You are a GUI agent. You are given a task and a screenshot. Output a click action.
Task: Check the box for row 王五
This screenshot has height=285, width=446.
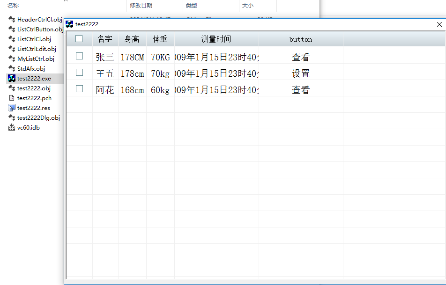[x=79, y=73]
